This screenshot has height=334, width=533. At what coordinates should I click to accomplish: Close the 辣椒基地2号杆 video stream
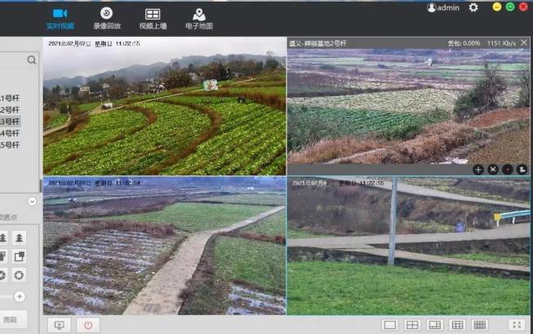tap(524, 42)
